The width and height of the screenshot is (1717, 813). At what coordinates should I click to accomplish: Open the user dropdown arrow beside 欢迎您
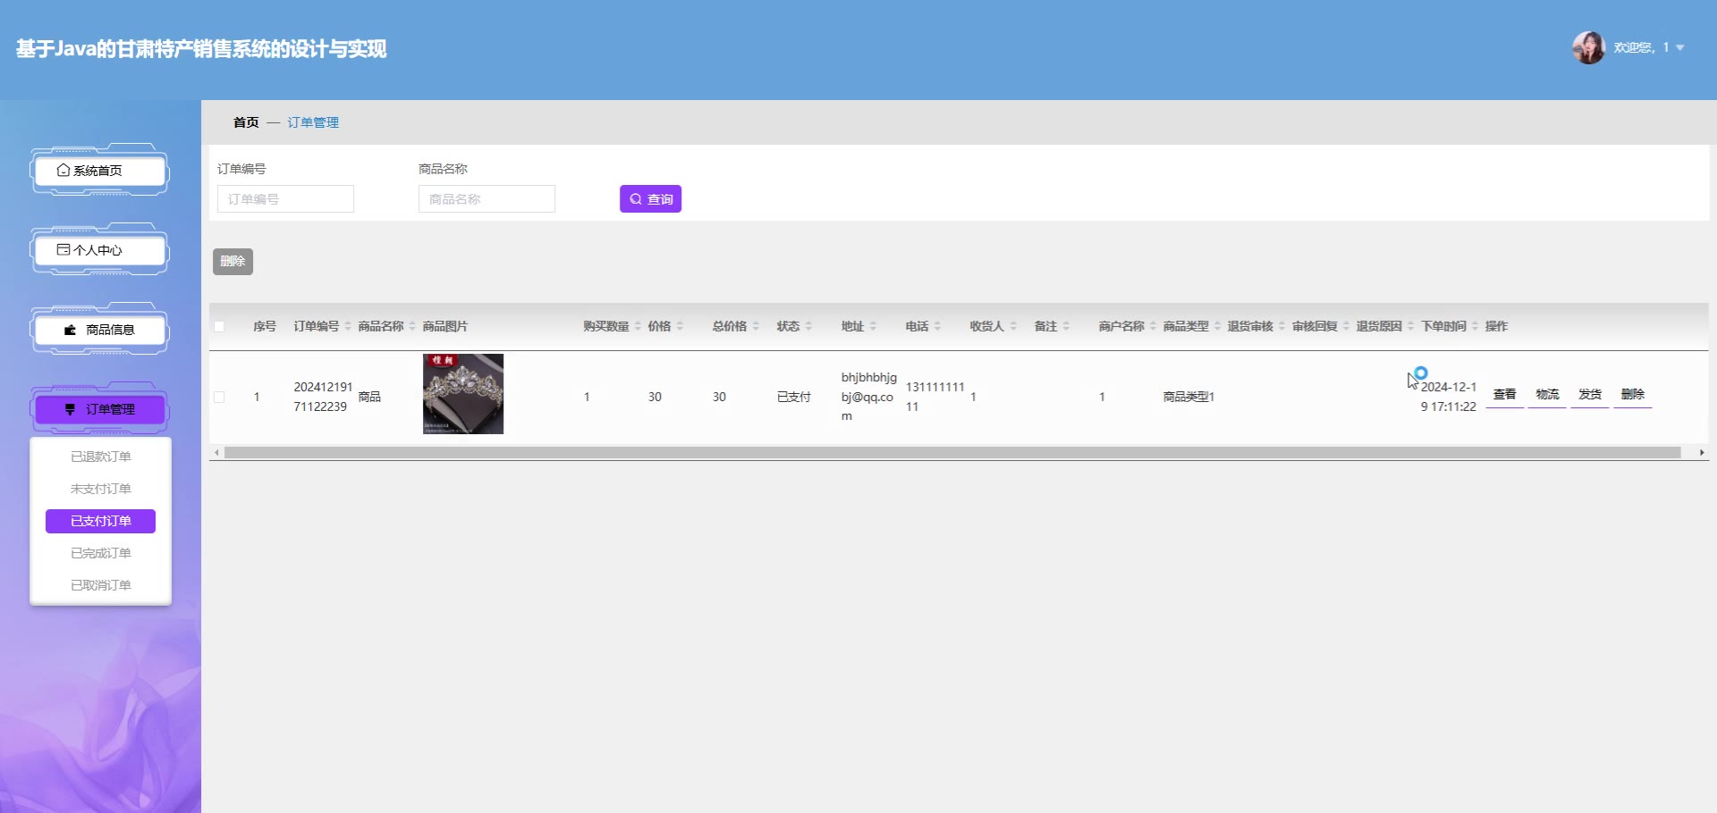1680,47
